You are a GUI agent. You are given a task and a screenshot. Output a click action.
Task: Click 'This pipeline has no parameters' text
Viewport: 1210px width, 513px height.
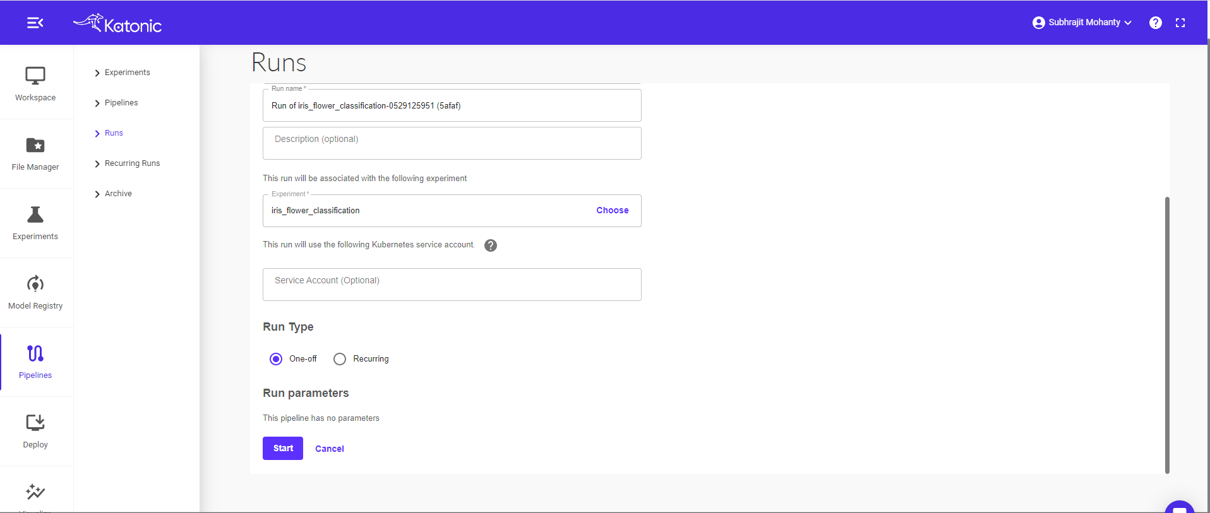[321, 418]
